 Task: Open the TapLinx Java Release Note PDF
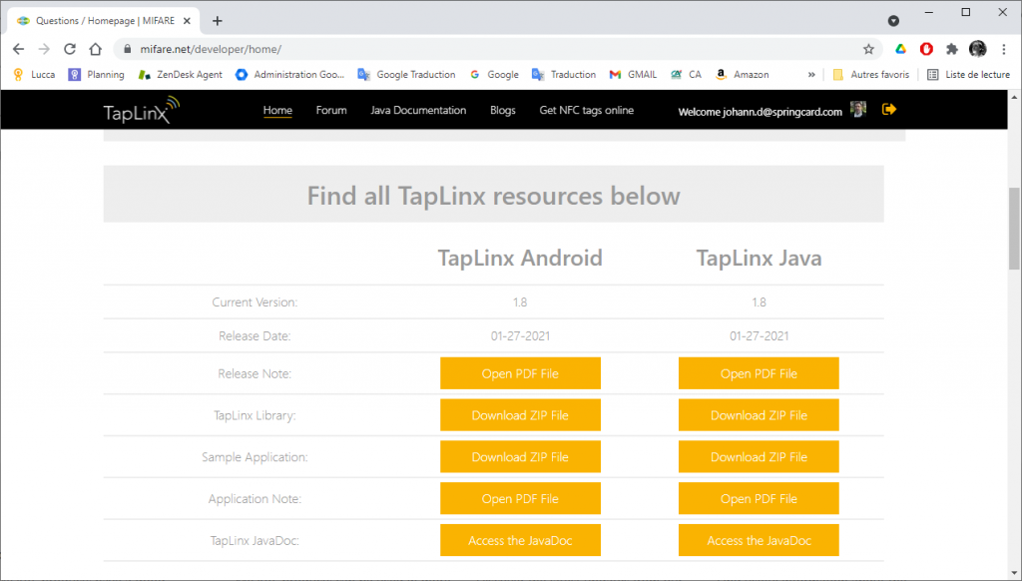(x=759, y=373)
